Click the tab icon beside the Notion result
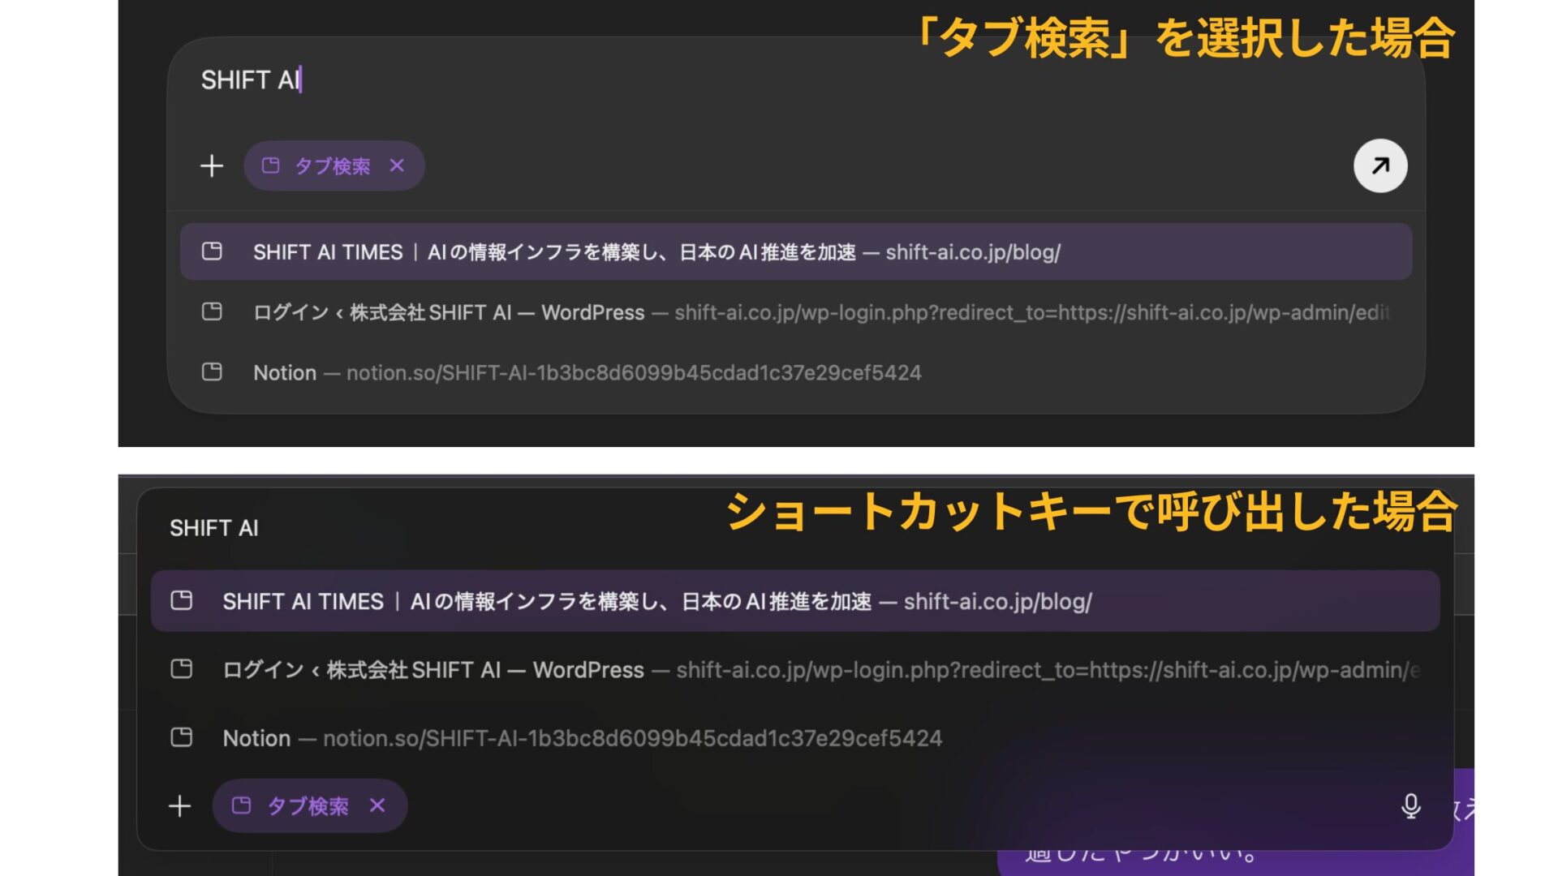The width and height of the screenshot is (1558, 876). pyautogui.click(x=212, y=372)
